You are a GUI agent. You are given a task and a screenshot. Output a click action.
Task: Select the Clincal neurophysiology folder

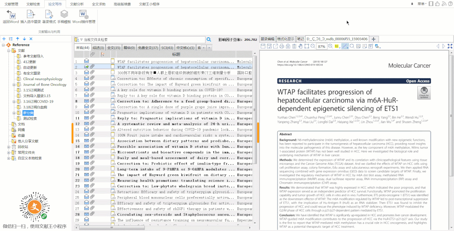point(42,79)
